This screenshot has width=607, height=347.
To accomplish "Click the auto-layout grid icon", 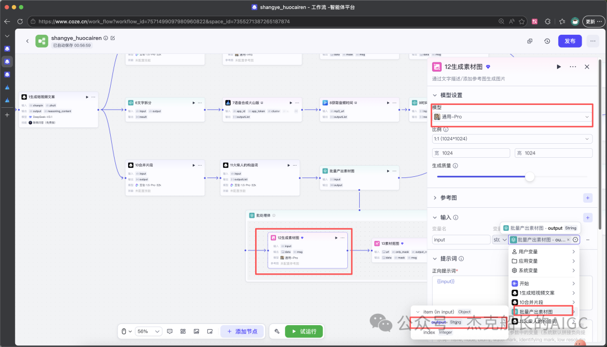I will (x=183, y=331).
